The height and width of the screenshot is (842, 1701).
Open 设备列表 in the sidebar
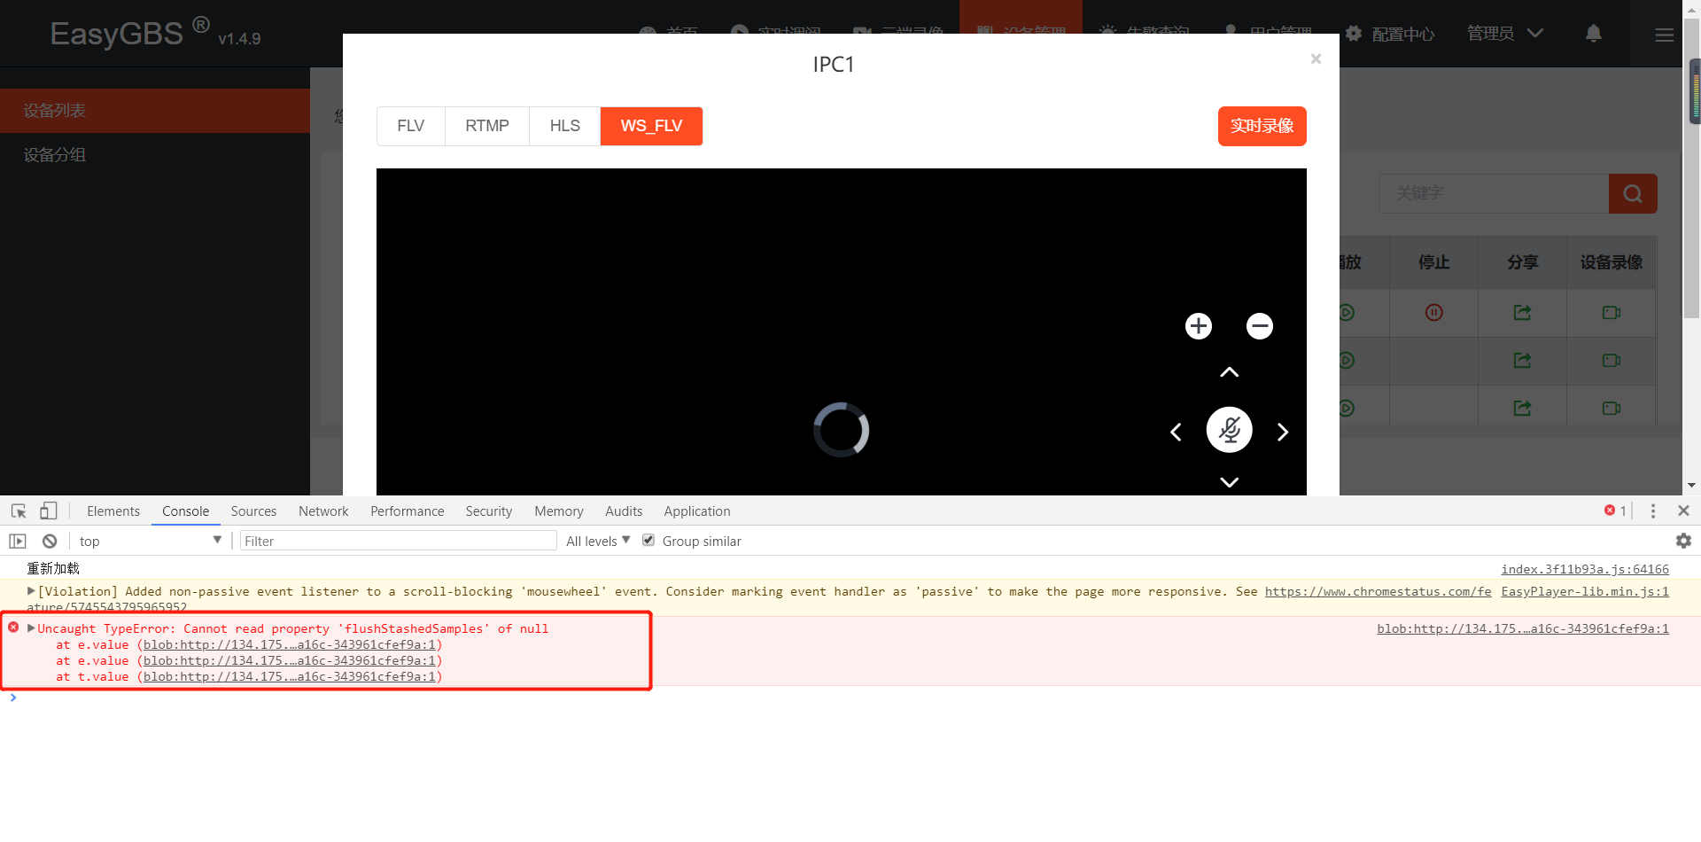(155, 111)
